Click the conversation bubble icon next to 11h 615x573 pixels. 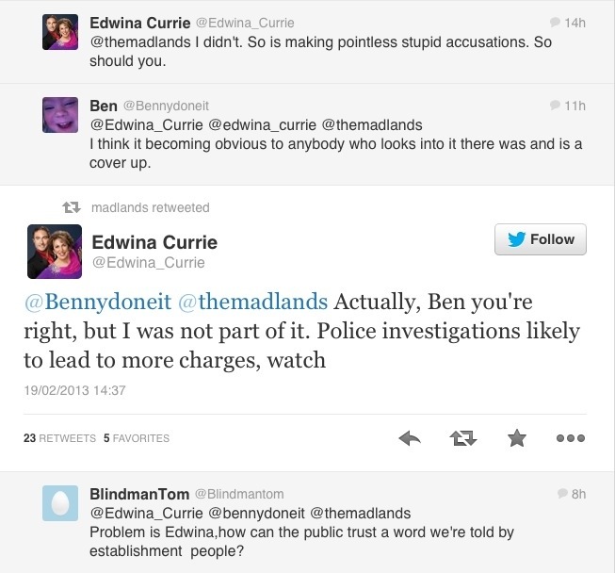555,105
